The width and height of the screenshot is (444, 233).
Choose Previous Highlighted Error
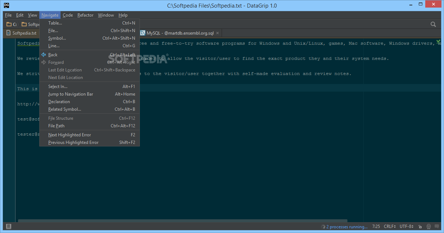[x=89, y=142]
